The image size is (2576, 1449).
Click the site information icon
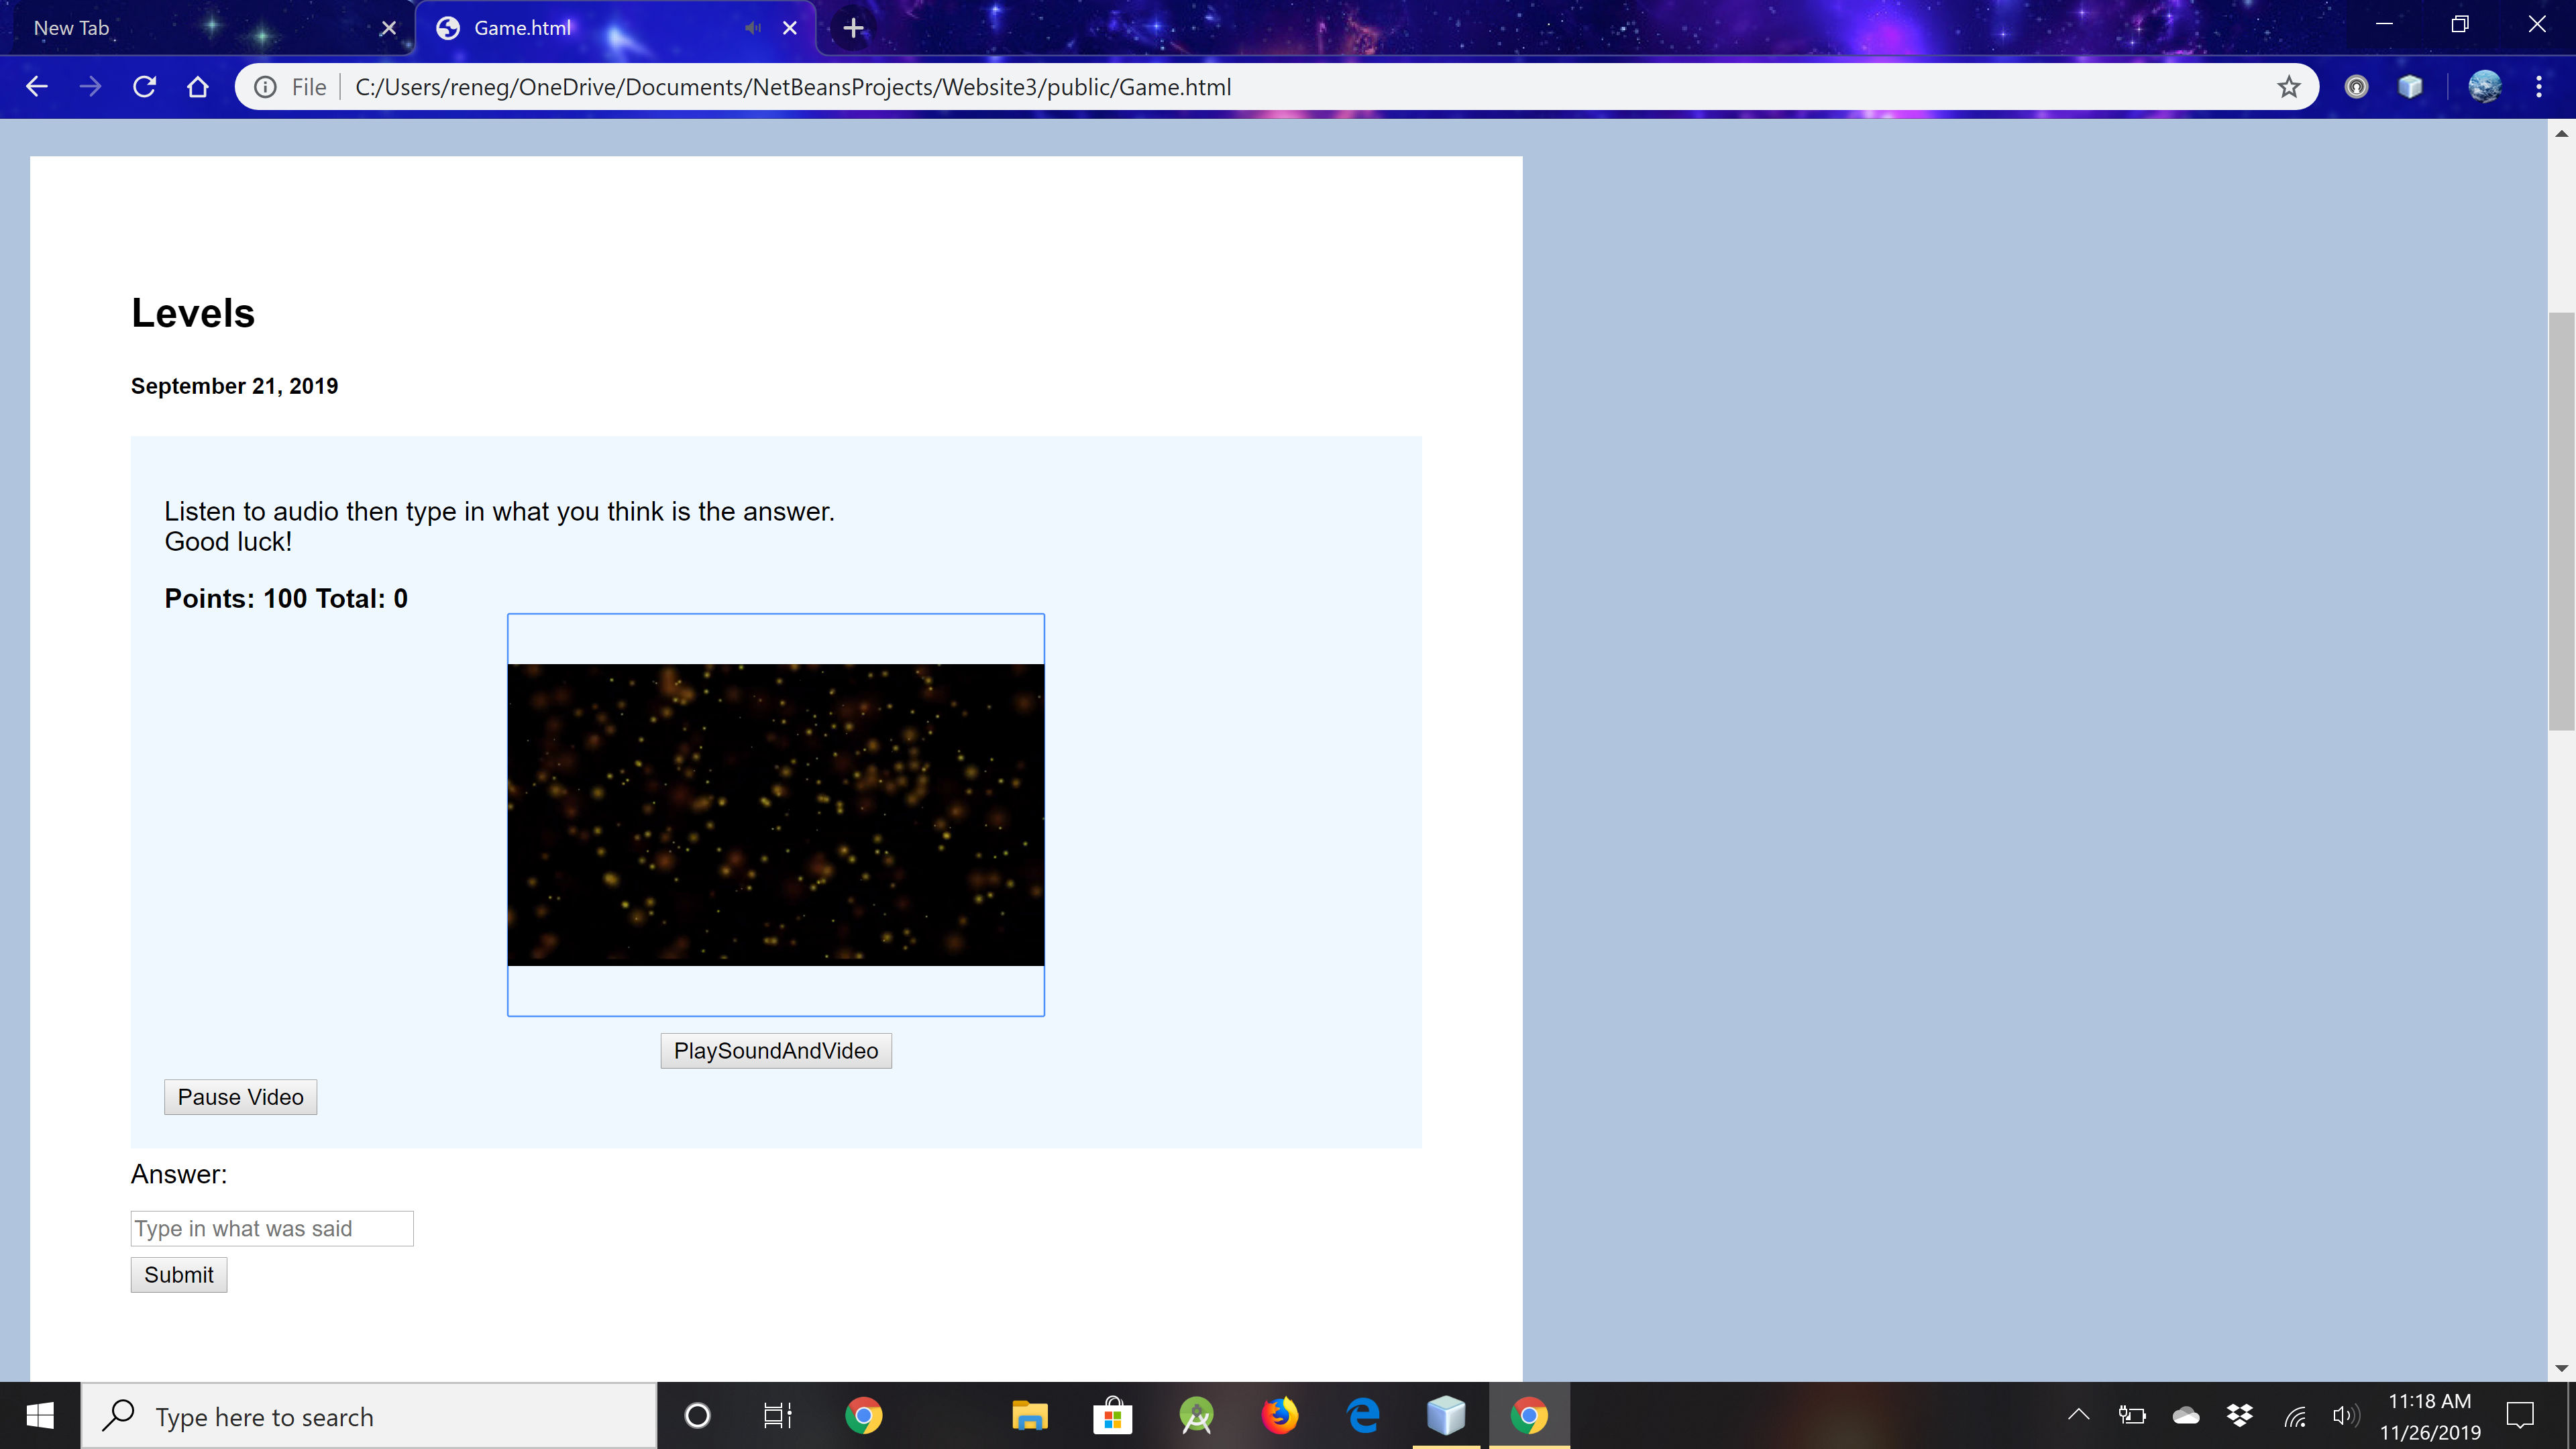(x=265, y=87)
